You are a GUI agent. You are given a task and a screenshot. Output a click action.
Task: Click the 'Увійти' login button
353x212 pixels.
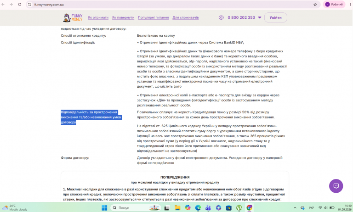pos(276,17)
